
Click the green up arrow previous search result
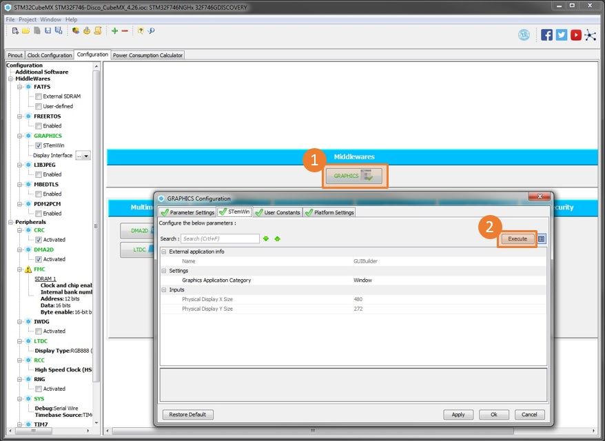278,239
